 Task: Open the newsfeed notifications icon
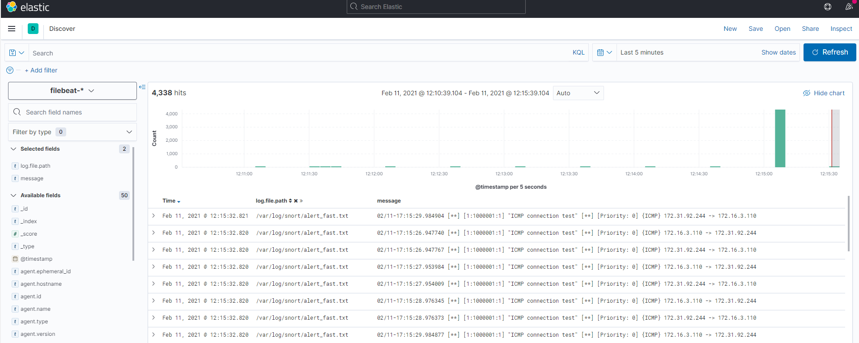pos(849,7)
